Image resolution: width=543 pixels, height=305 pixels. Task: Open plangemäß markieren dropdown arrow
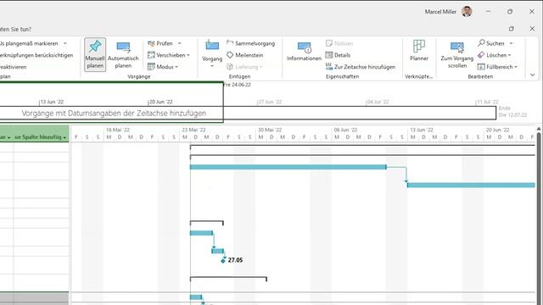point(64,43)
